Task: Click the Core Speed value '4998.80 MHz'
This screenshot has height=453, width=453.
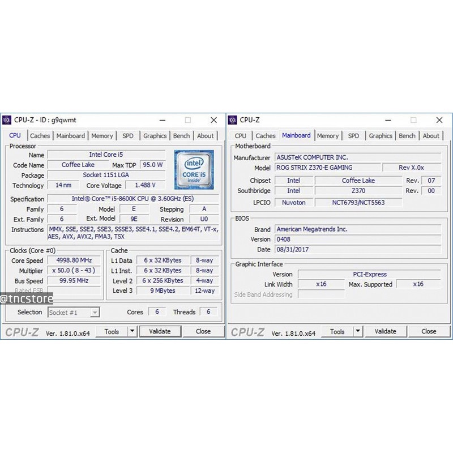Action: [x=74, y=260]
